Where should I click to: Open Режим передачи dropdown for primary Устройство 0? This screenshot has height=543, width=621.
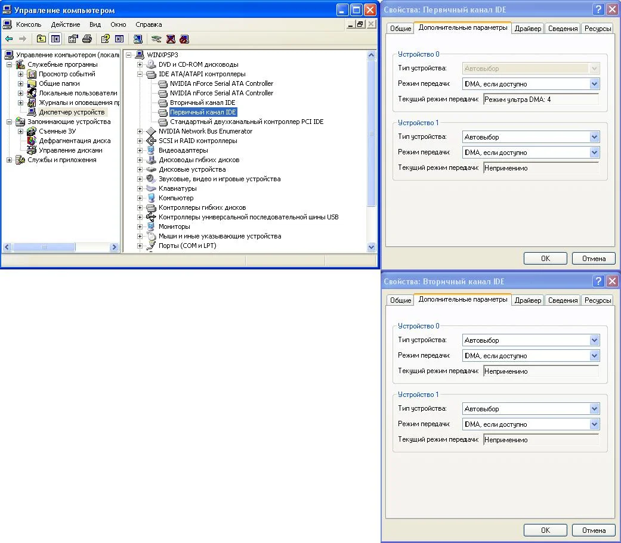coord(594,84)
